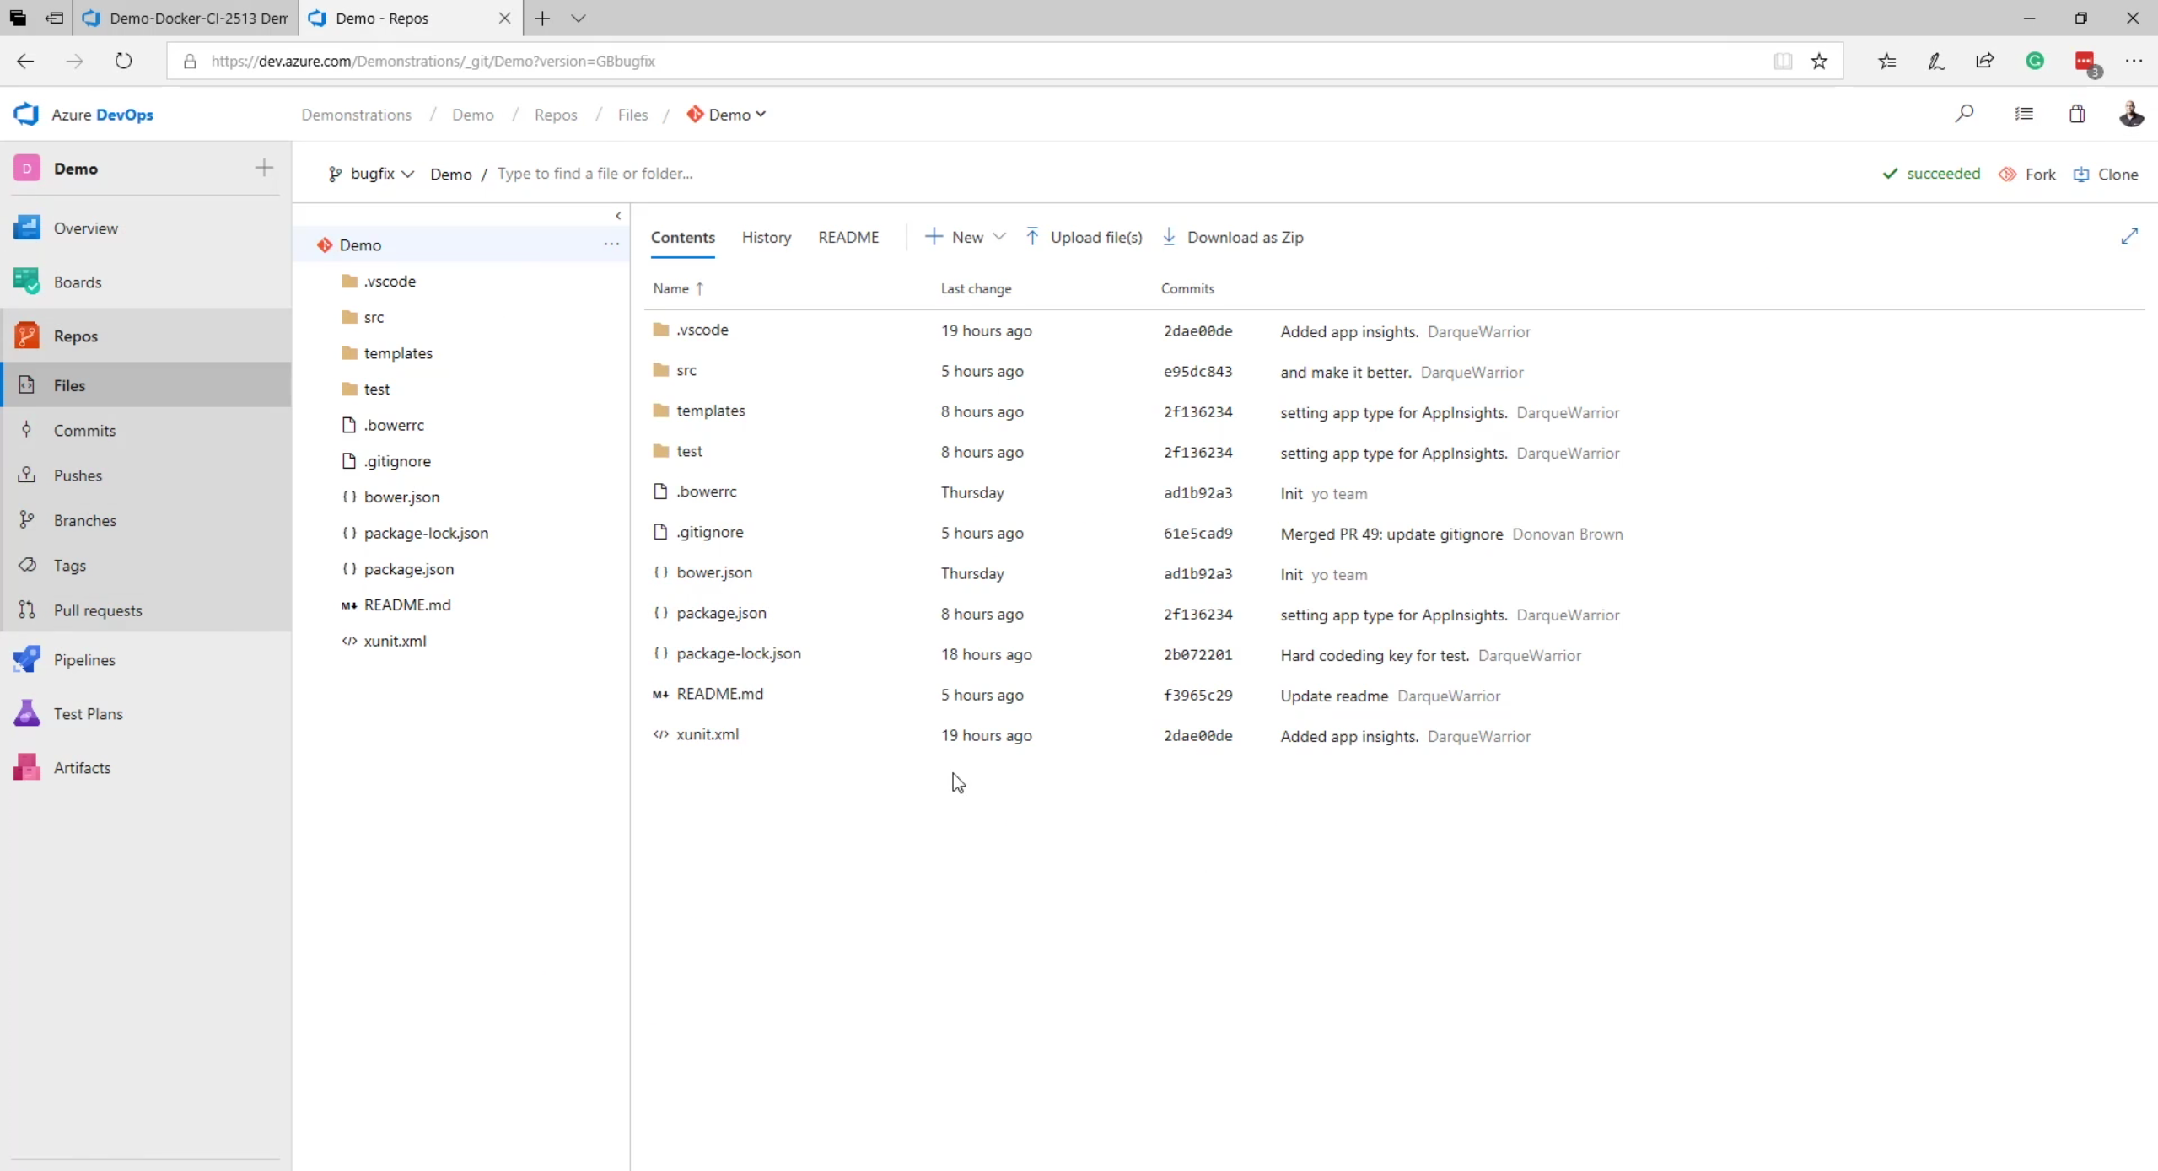Click the Clone button

point(2106,175)
